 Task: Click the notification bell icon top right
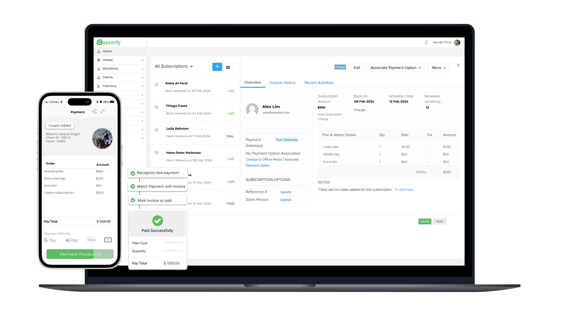tap(427, 42)
